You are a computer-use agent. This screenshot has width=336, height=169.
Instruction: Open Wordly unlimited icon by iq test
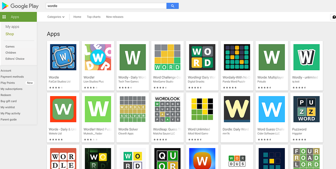coord(306,57)
